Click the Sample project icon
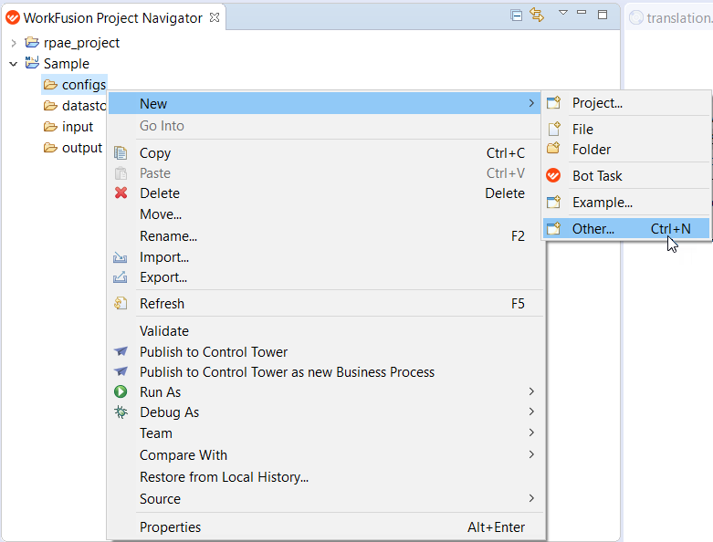 (x=32, y=62)
